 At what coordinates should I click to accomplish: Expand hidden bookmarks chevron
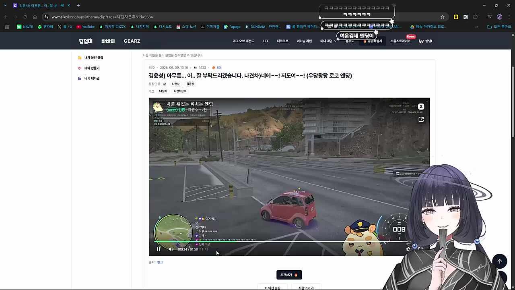coord(476,27)
